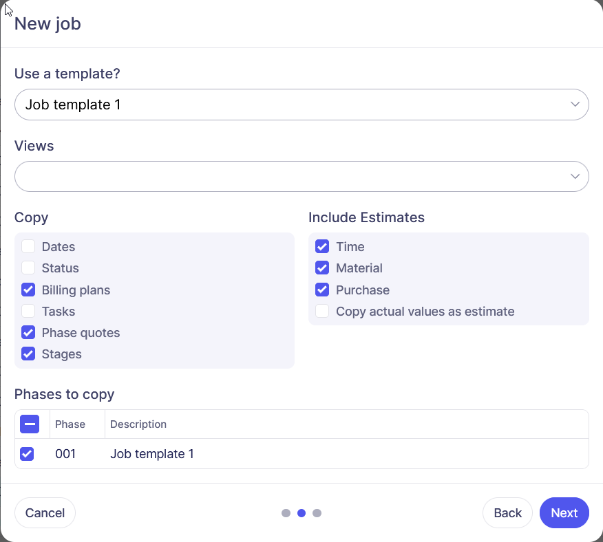The height and width of the screenshot is (542, 603).
Task: Disable the Purchase estimate checkbox
Action: pos(322,290)
